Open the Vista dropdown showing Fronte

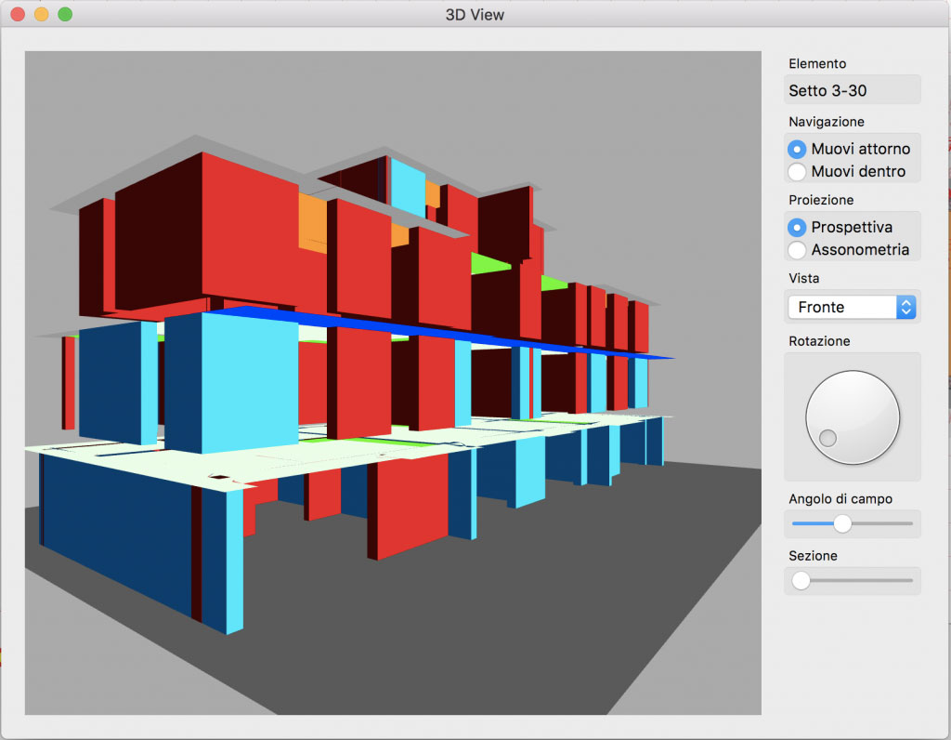(852, 307)
